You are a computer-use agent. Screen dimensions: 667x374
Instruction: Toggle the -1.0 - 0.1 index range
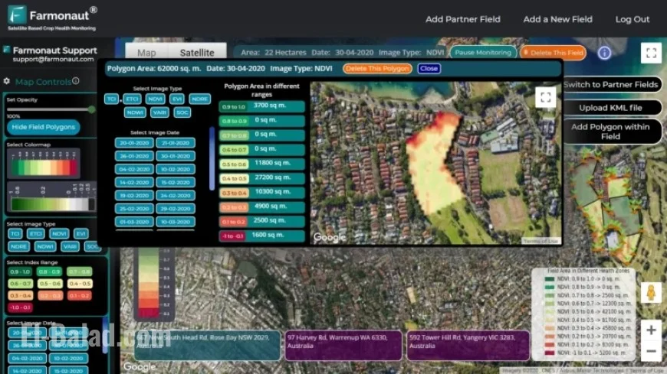click(x=19, y=307)
